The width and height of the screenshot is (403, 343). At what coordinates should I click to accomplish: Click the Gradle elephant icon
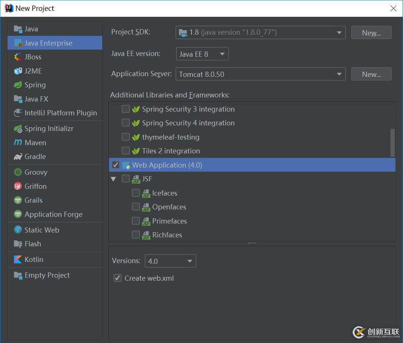[18, 156]
